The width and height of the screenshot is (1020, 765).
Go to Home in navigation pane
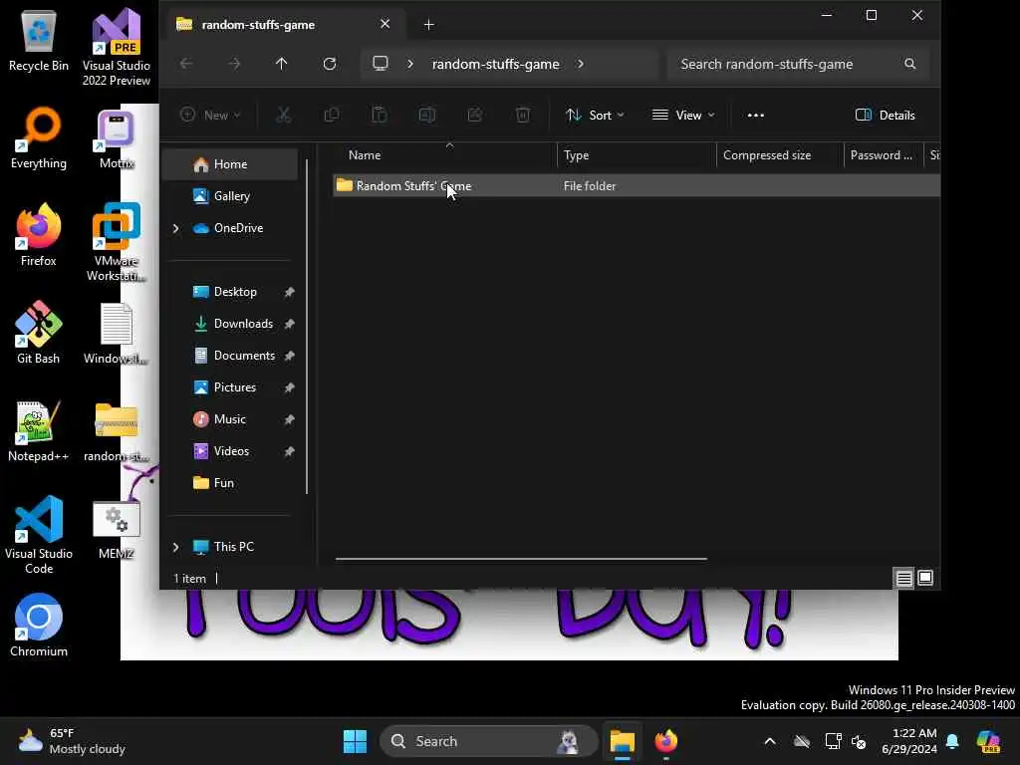coord(230,164)
